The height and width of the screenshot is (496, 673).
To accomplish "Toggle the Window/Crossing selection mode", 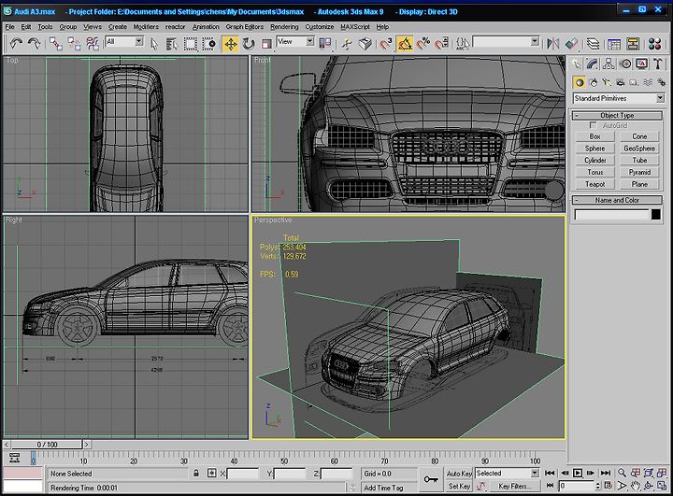I will click(x=209, y=44).
